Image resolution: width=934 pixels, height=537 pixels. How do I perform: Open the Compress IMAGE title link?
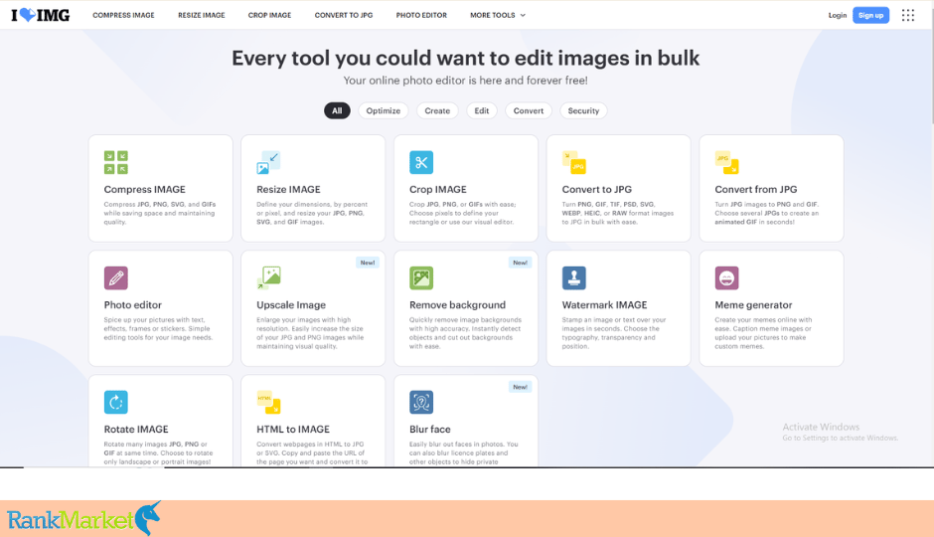[145, 190]
